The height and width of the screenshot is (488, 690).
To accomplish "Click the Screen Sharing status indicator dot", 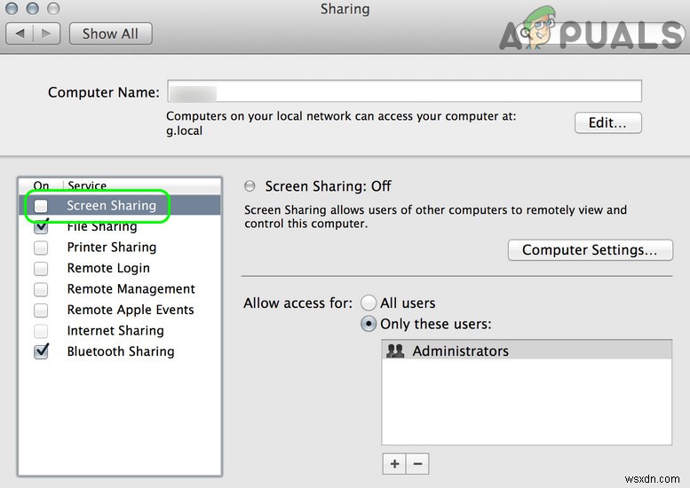I will pyautogui.click(x=250, y=186).
